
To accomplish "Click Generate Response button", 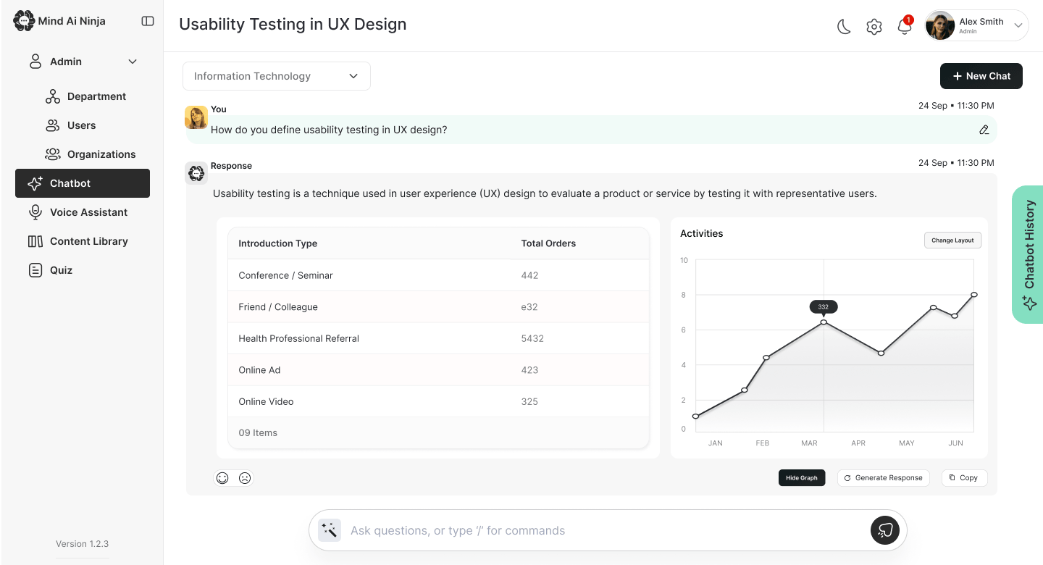I will point(884,478).
